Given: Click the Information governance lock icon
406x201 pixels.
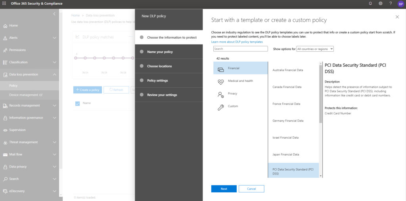Looking at the screenshot, I should [5, 118].
